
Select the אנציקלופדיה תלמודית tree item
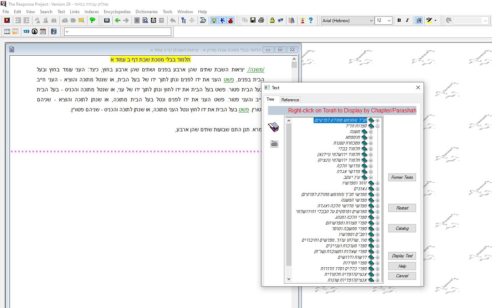point(345,274)
